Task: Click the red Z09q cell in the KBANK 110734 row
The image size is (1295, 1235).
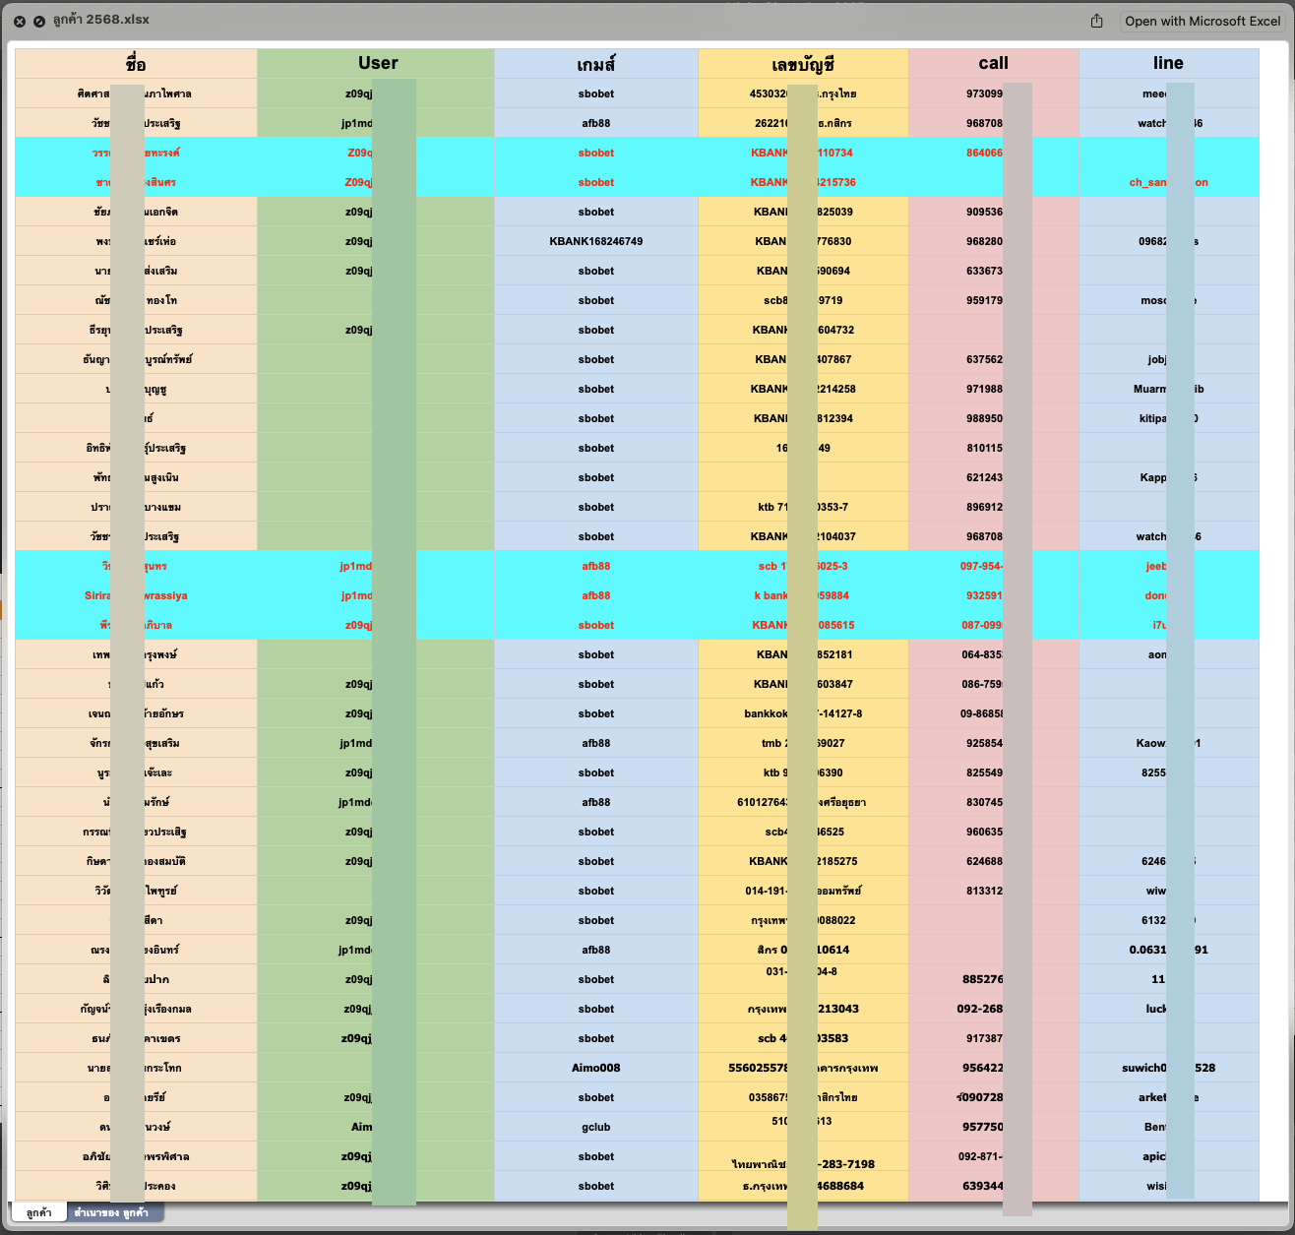Action: 376,153
